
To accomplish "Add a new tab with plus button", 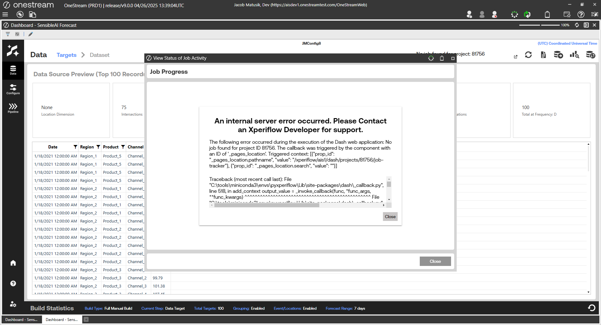I will pos(86,319).
